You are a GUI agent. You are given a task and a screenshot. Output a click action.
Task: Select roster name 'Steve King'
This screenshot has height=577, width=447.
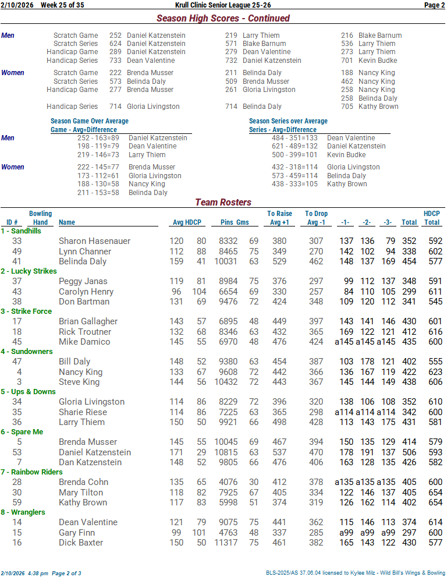pyautogui.click(x=79, y=381)
